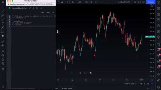Select the Text annotation tool
161x90 pixels.
3,23
